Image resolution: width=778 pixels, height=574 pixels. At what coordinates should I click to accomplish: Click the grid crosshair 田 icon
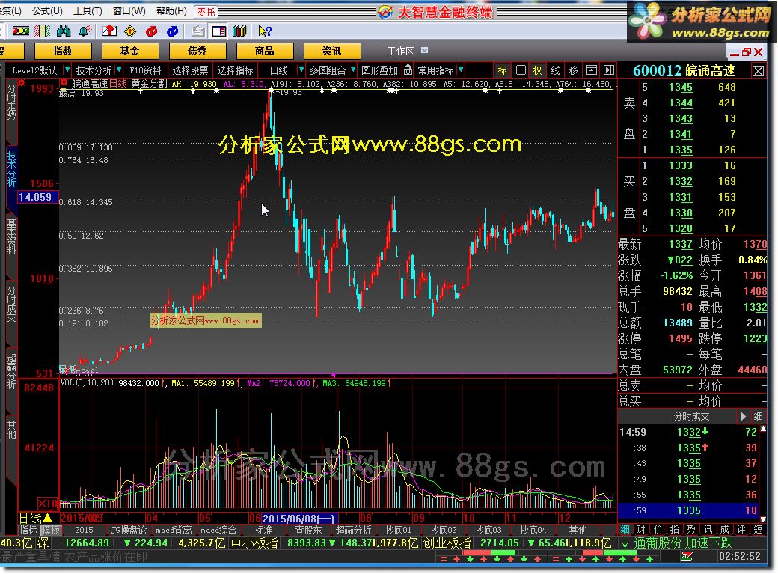point(521,70)
